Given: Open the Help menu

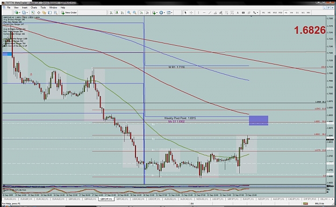Looking at the screenshot, I should click(63, 8).
